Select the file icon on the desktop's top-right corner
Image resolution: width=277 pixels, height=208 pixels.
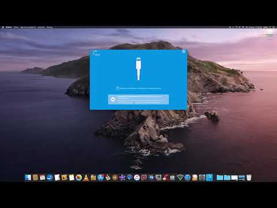(x=270, y=33)
